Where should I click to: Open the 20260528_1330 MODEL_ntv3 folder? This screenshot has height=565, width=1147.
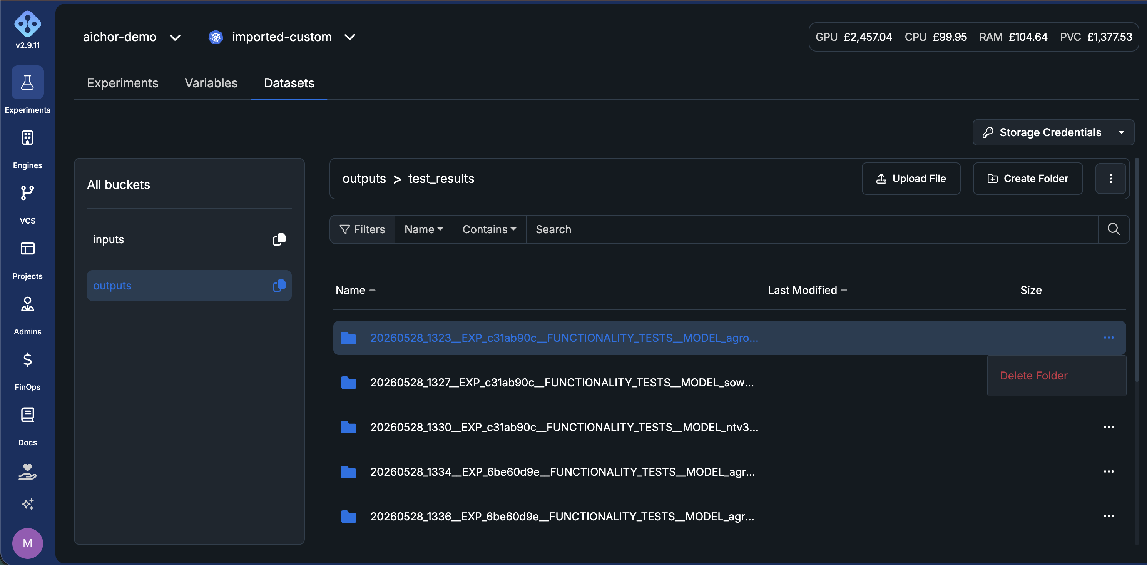(564, 427)
